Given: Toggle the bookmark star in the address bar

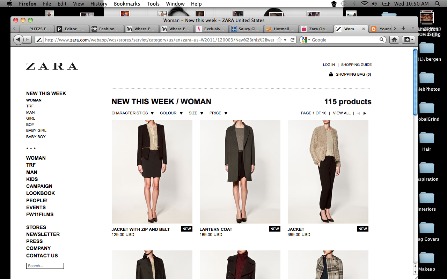Looking at the screenshot, I should pyautogui.click(x=279, y=39).
